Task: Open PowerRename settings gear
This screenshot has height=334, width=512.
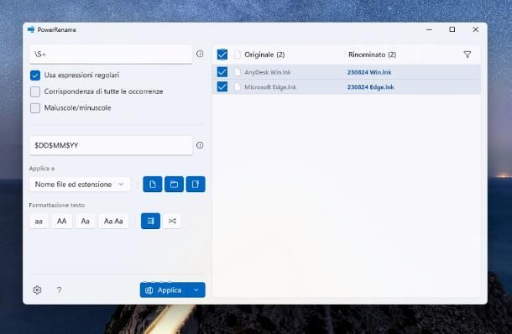Action: tap(37, 290)
